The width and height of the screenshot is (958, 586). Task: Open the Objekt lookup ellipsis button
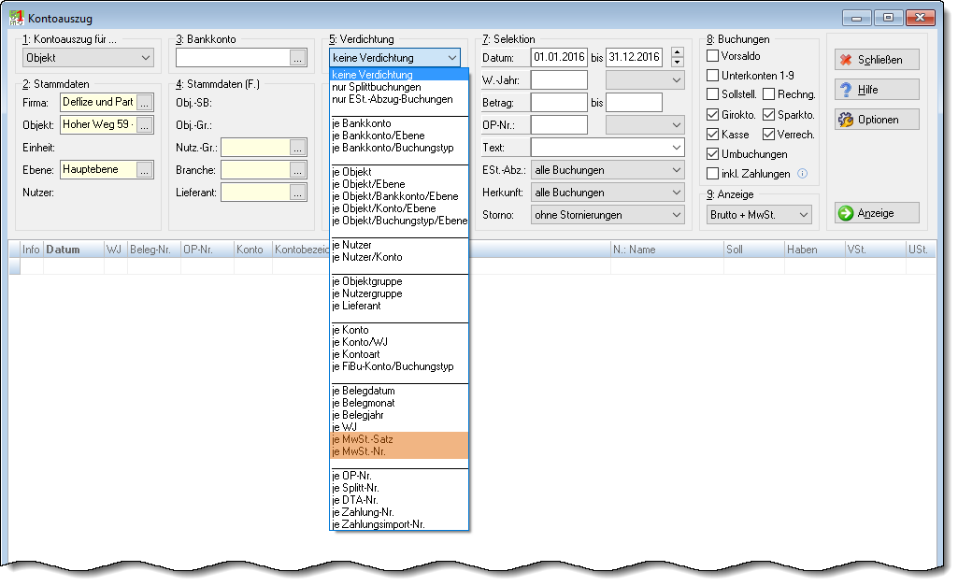(x=145, y=125)
